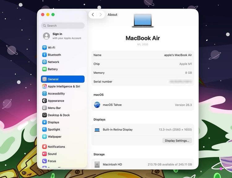Select the device name "apple's MacBook Air"
This screenshot has width=232, height=178.
(178, 55)
